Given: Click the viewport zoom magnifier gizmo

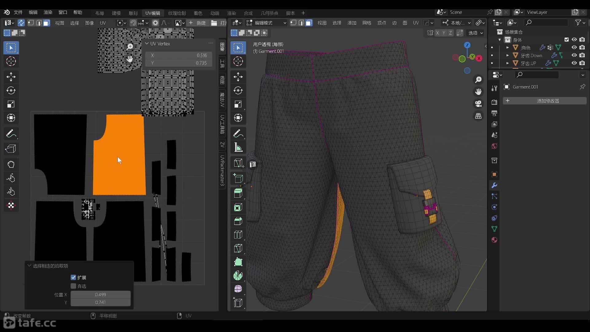Looking at the screenshot, I should tap(478, 80).
